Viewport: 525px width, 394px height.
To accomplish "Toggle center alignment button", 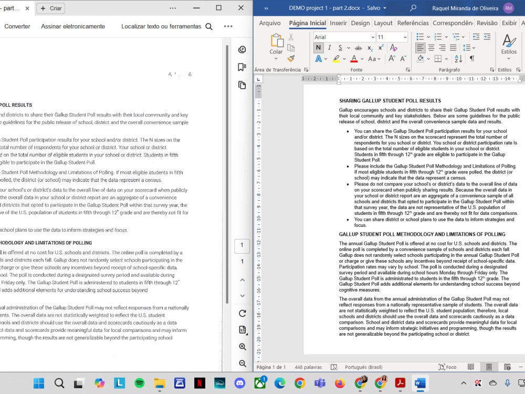I will coord(431,48).
